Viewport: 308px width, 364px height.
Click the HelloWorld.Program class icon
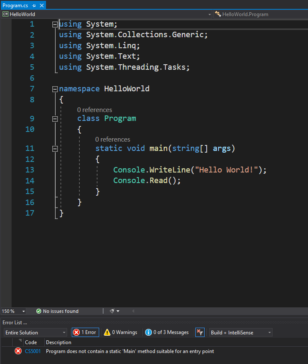coord(218,14)
